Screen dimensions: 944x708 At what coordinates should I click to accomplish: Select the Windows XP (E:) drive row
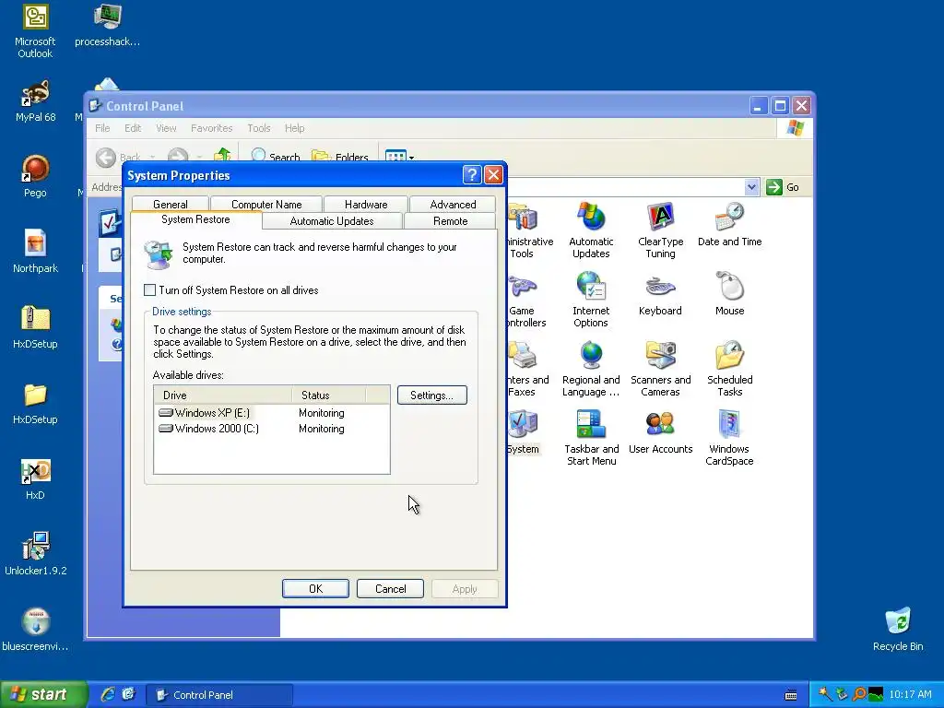pyautogui.click(x=272, y=412)
